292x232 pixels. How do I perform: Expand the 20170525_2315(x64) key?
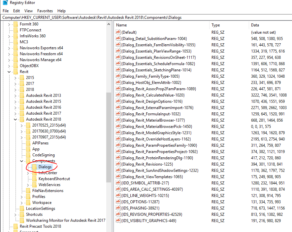[21, 126]
